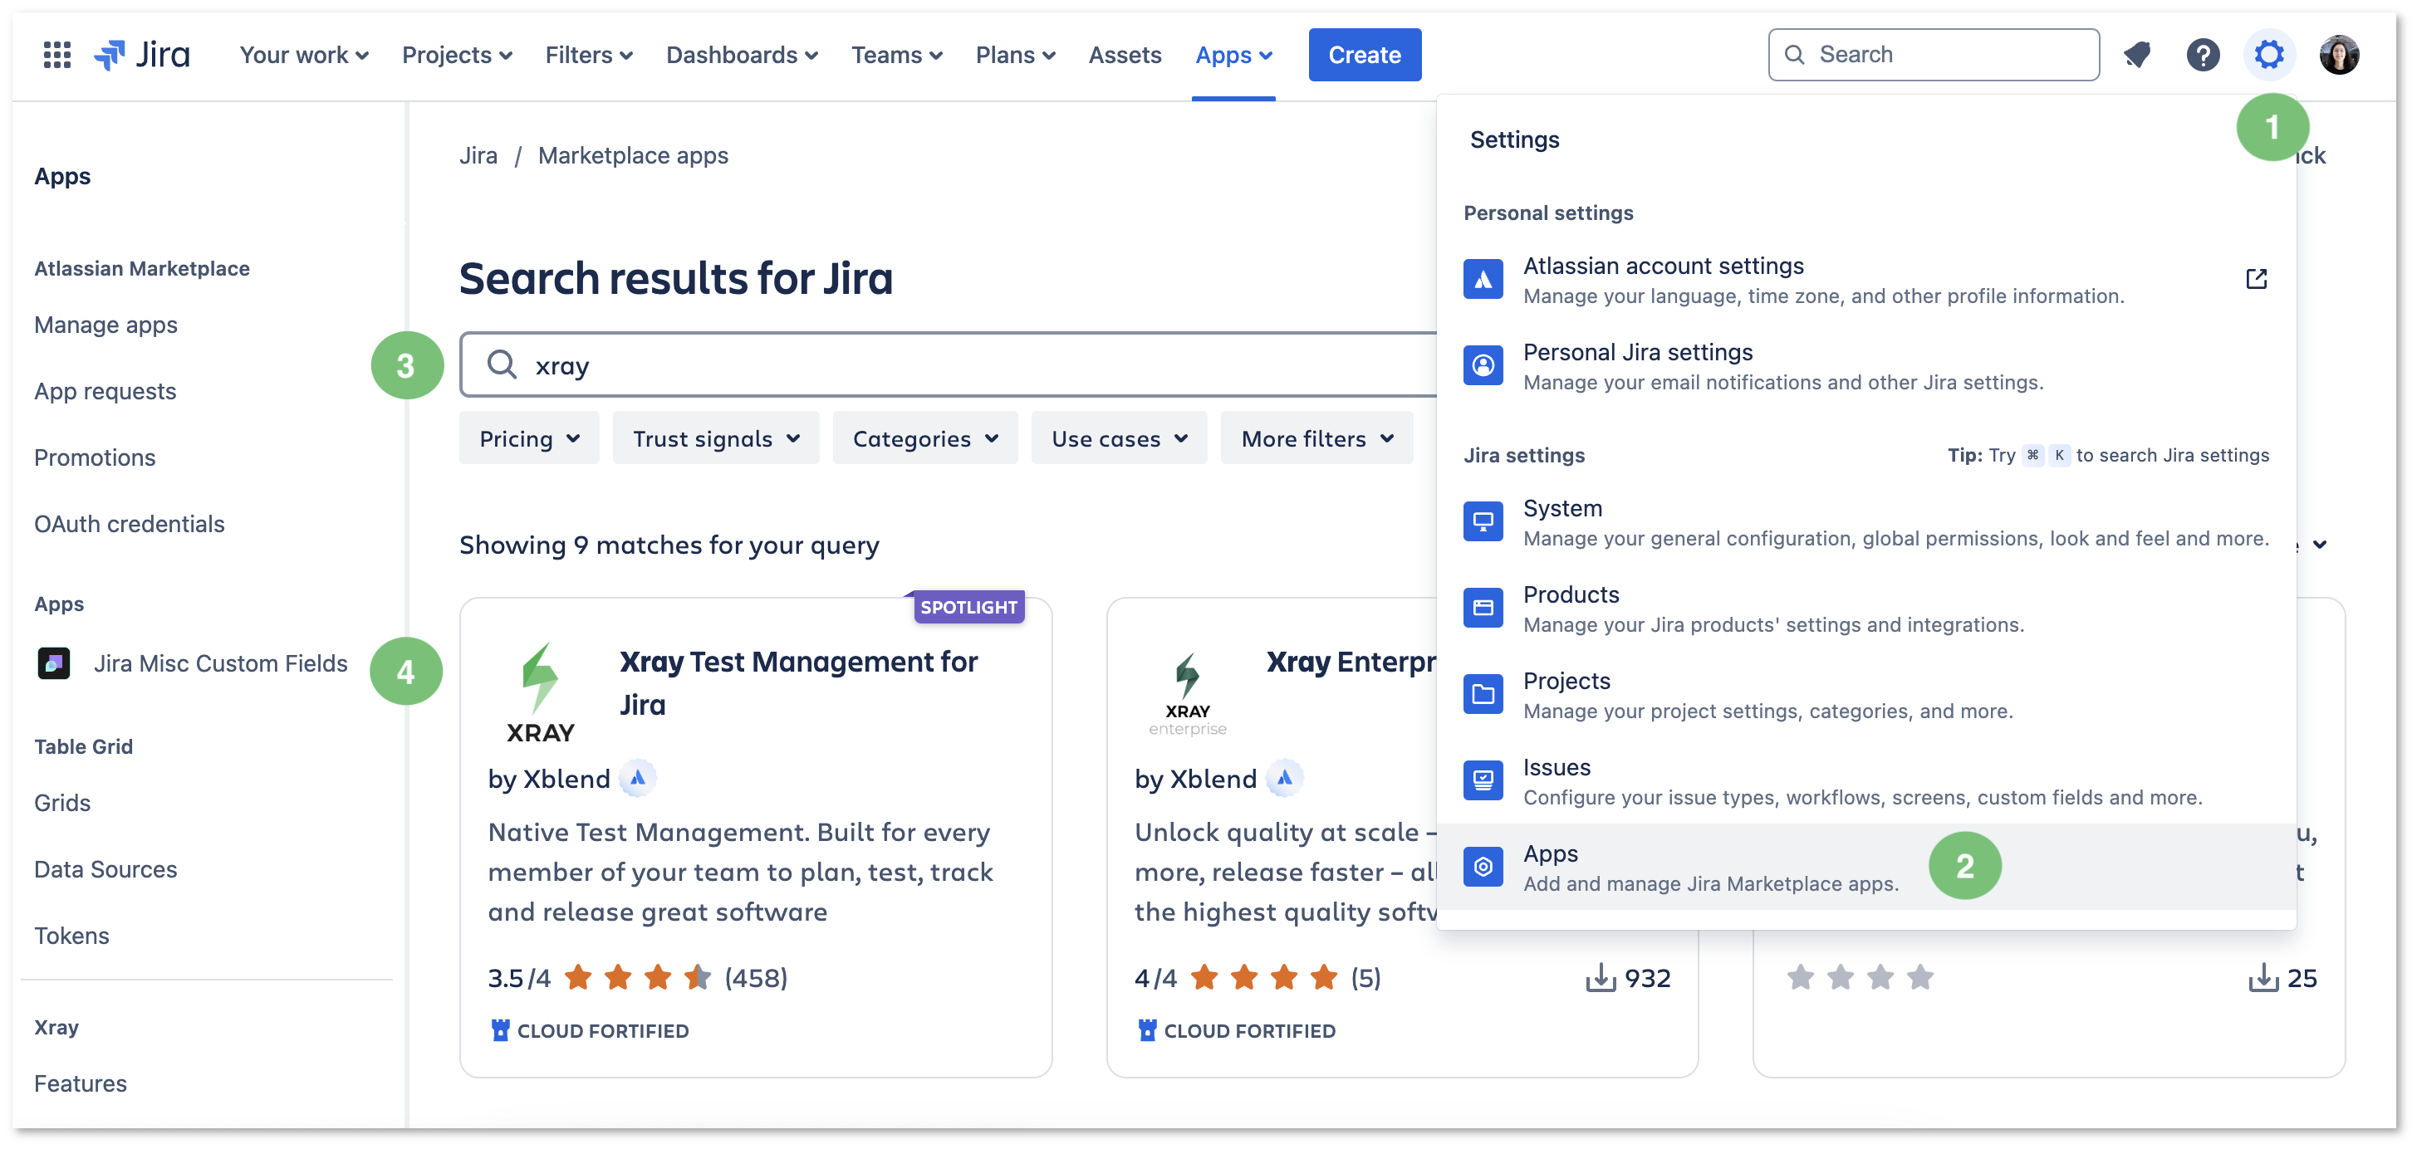
Task: Open OAuth credentials in the sidebar
Action: [130, 523]
